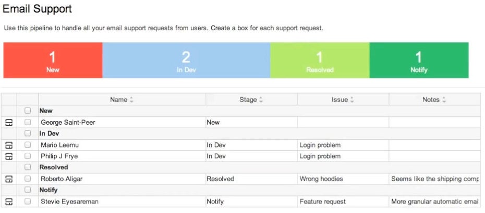Open the Stevie Eyesareman name cell
The width and height of the screenshot is (485, 213).
[122, 202]
